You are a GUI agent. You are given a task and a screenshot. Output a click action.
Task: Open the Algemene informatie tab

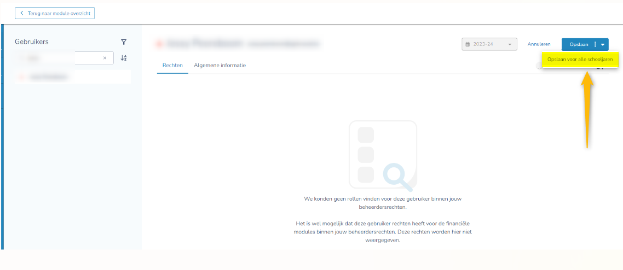click(x=220, y=66)
